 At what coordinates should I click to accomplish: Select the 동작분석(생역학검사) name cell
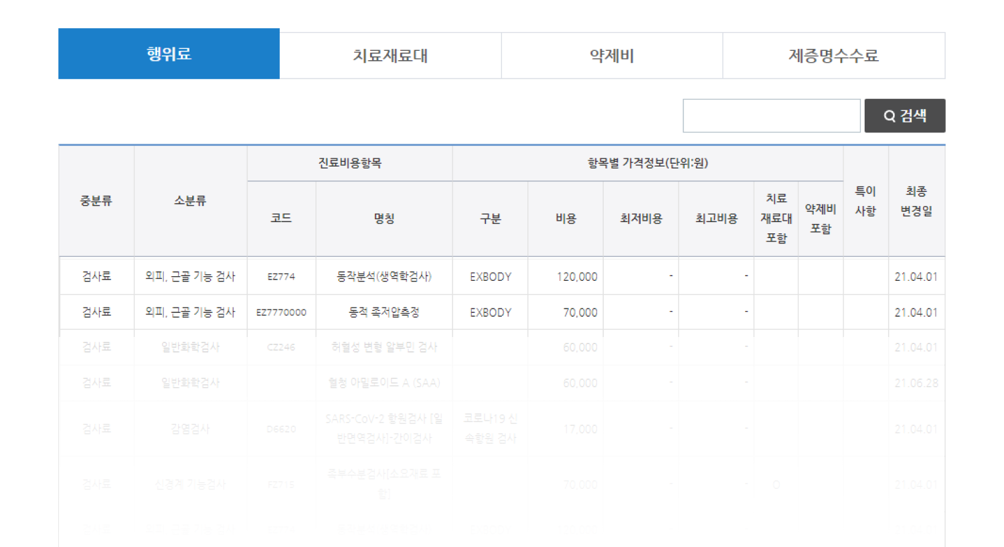coord(384,276)
